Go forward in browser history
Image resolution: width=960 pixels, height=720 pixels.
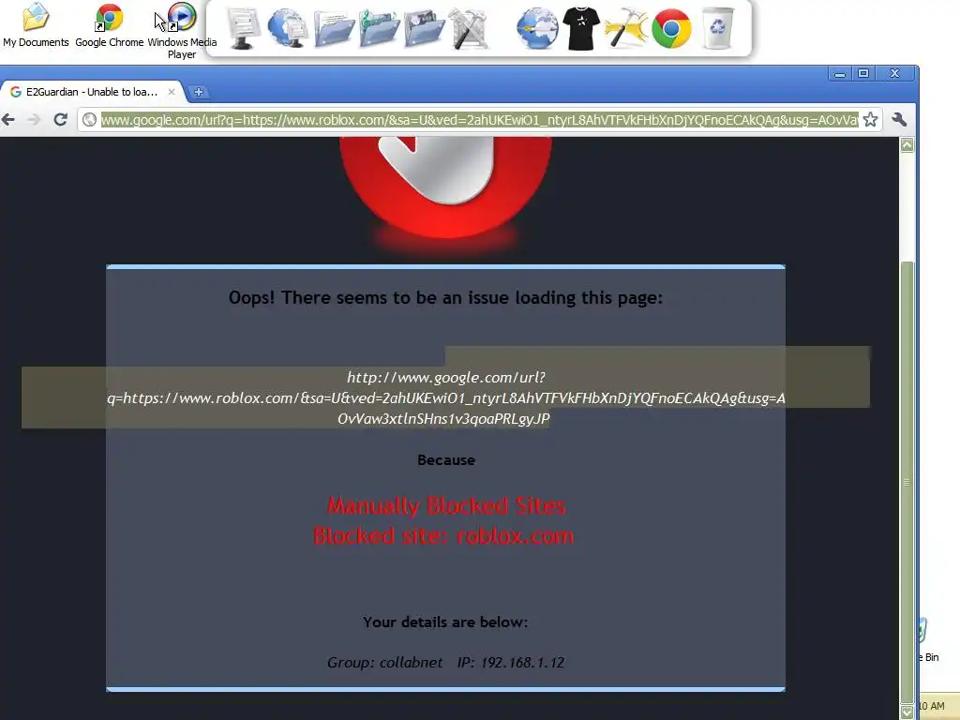[x=34, y=119]
